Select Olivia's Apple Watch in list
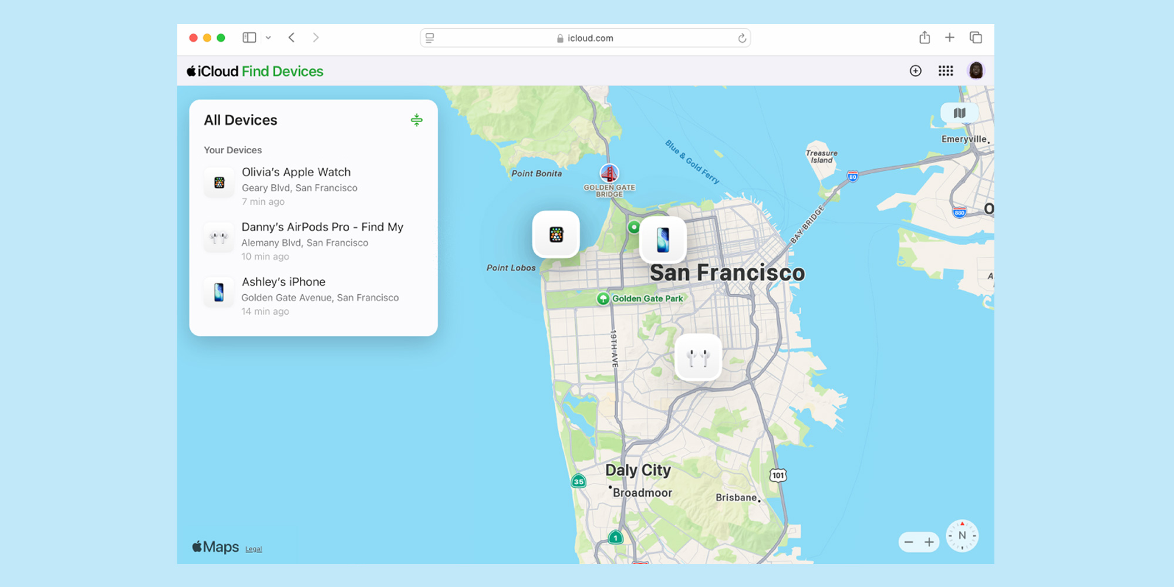Screen dimensions: 1174x587 point(313,186)
